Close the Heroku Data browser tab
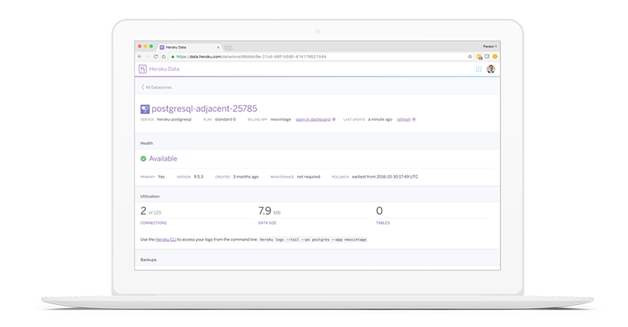Viewport: 628px width, 327px height. [218, 47]
